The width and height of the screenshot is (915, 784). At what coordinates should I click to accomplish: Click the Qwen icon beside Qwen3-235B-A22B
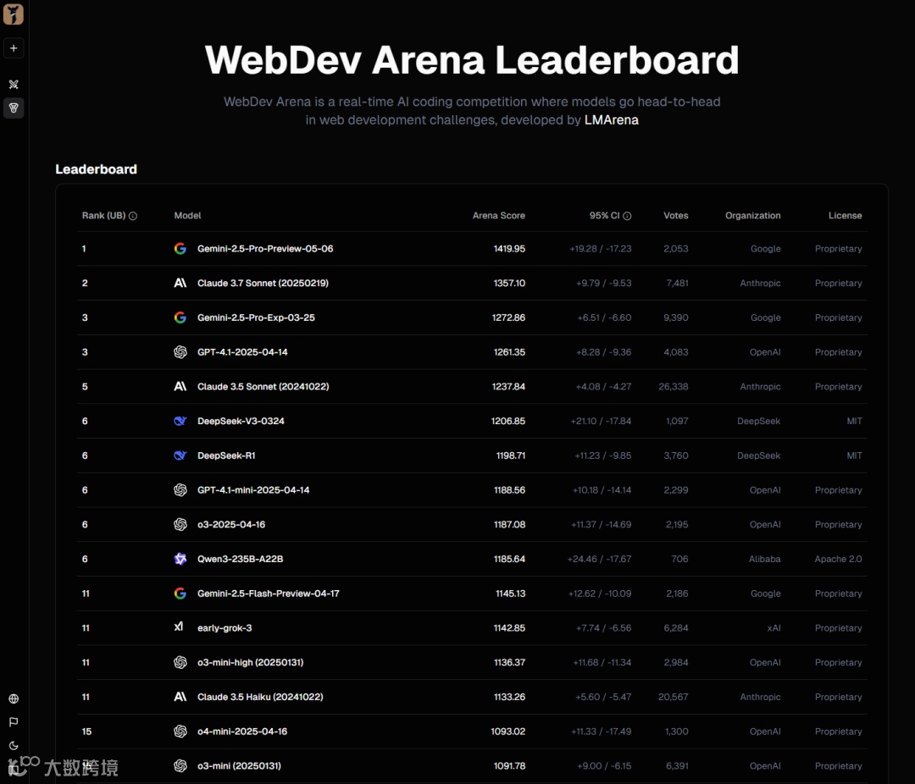[x=180, y=559]
